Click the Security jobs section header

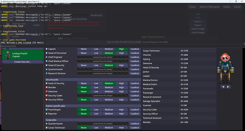(x=93, y=80)
